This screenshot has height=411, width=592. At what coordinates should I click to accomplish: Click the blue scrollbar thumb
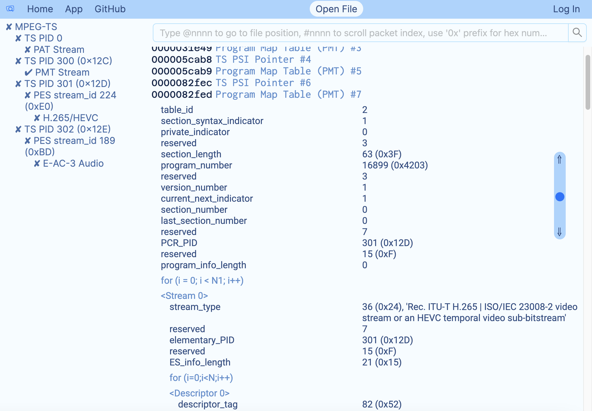[560, 197]
